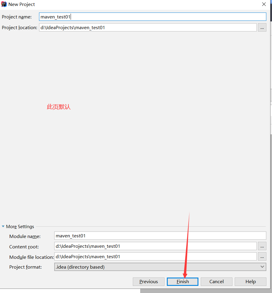Image resolution: width=272 pixels, height=293 pixels.
Task: Click the Finish button
Action: pyautogui.click(x=183, y=281)
